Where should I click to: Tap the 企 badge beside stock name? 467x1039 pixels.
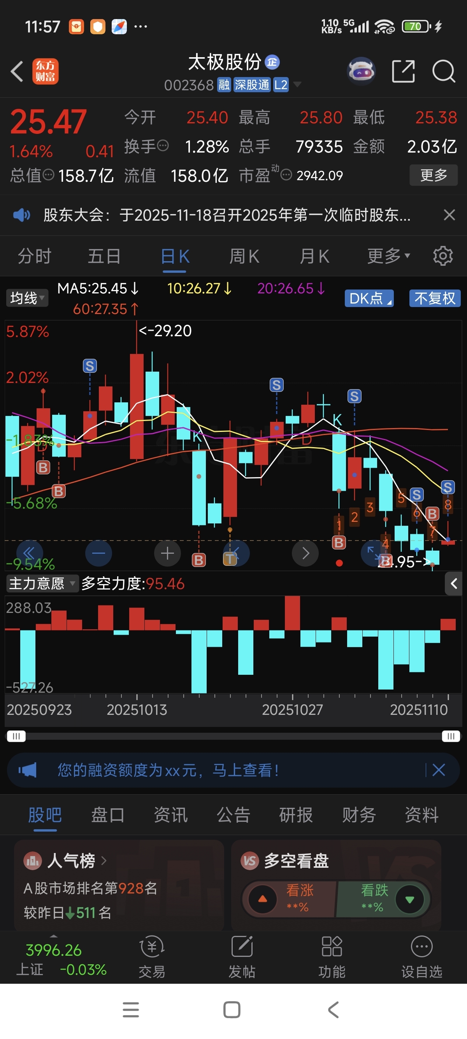click(272, 62)
